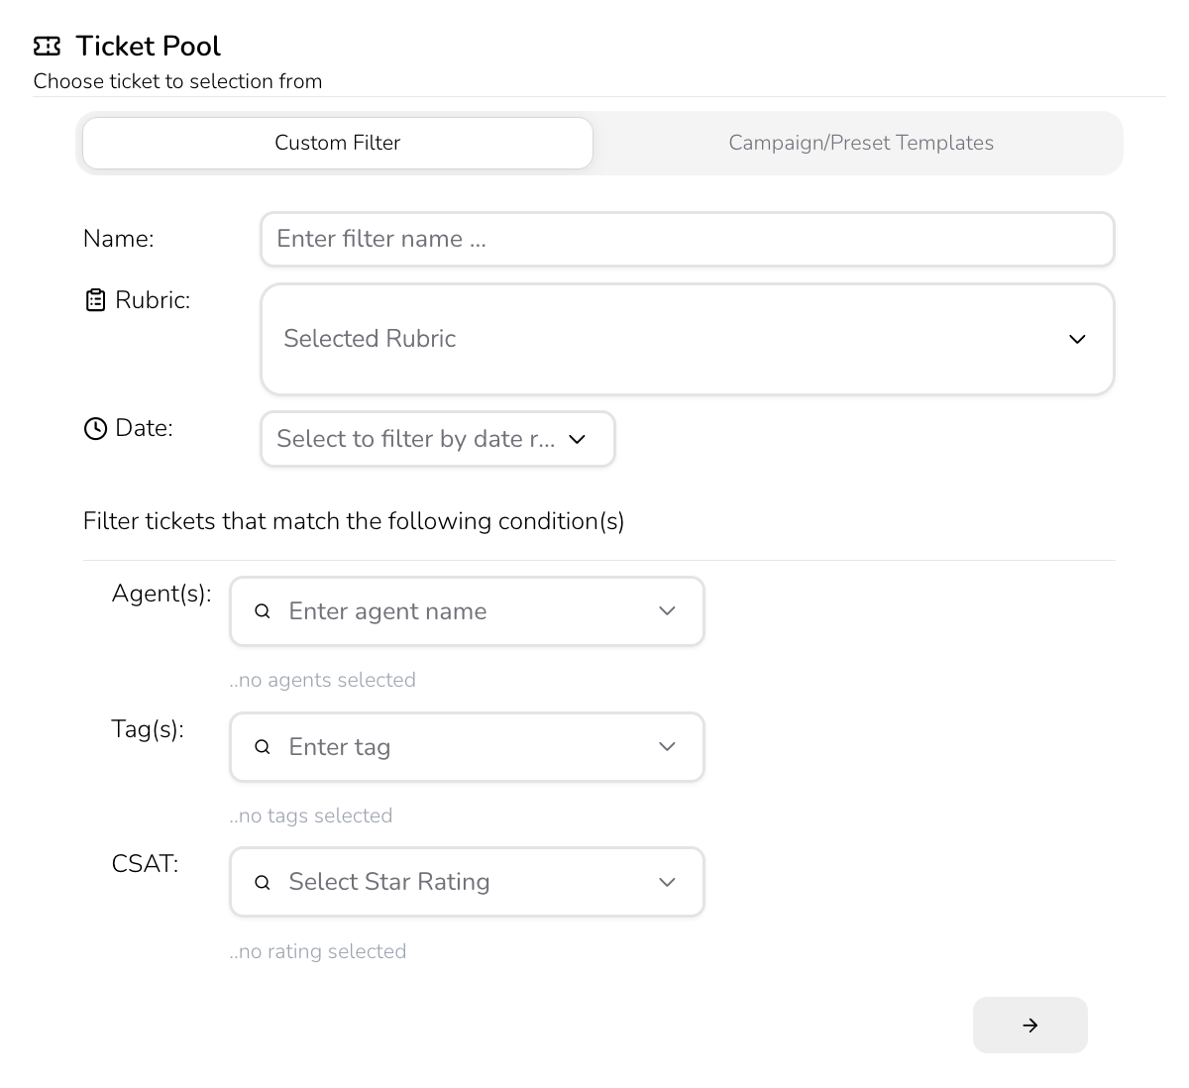Click into the Enter agent name field

pyautogui.click(x=456, y=611)
